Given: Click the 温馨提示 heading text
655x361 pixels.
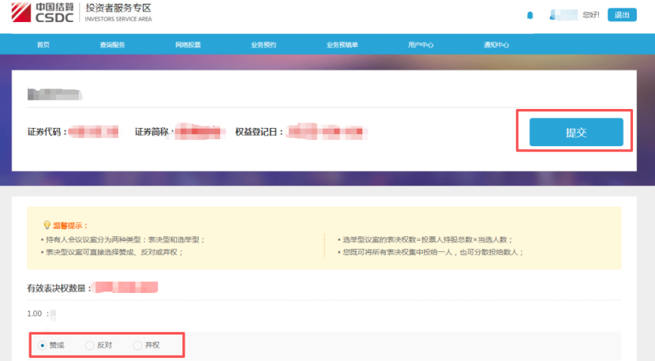Looking at the screenshot, I should click(x=70, y=225).
